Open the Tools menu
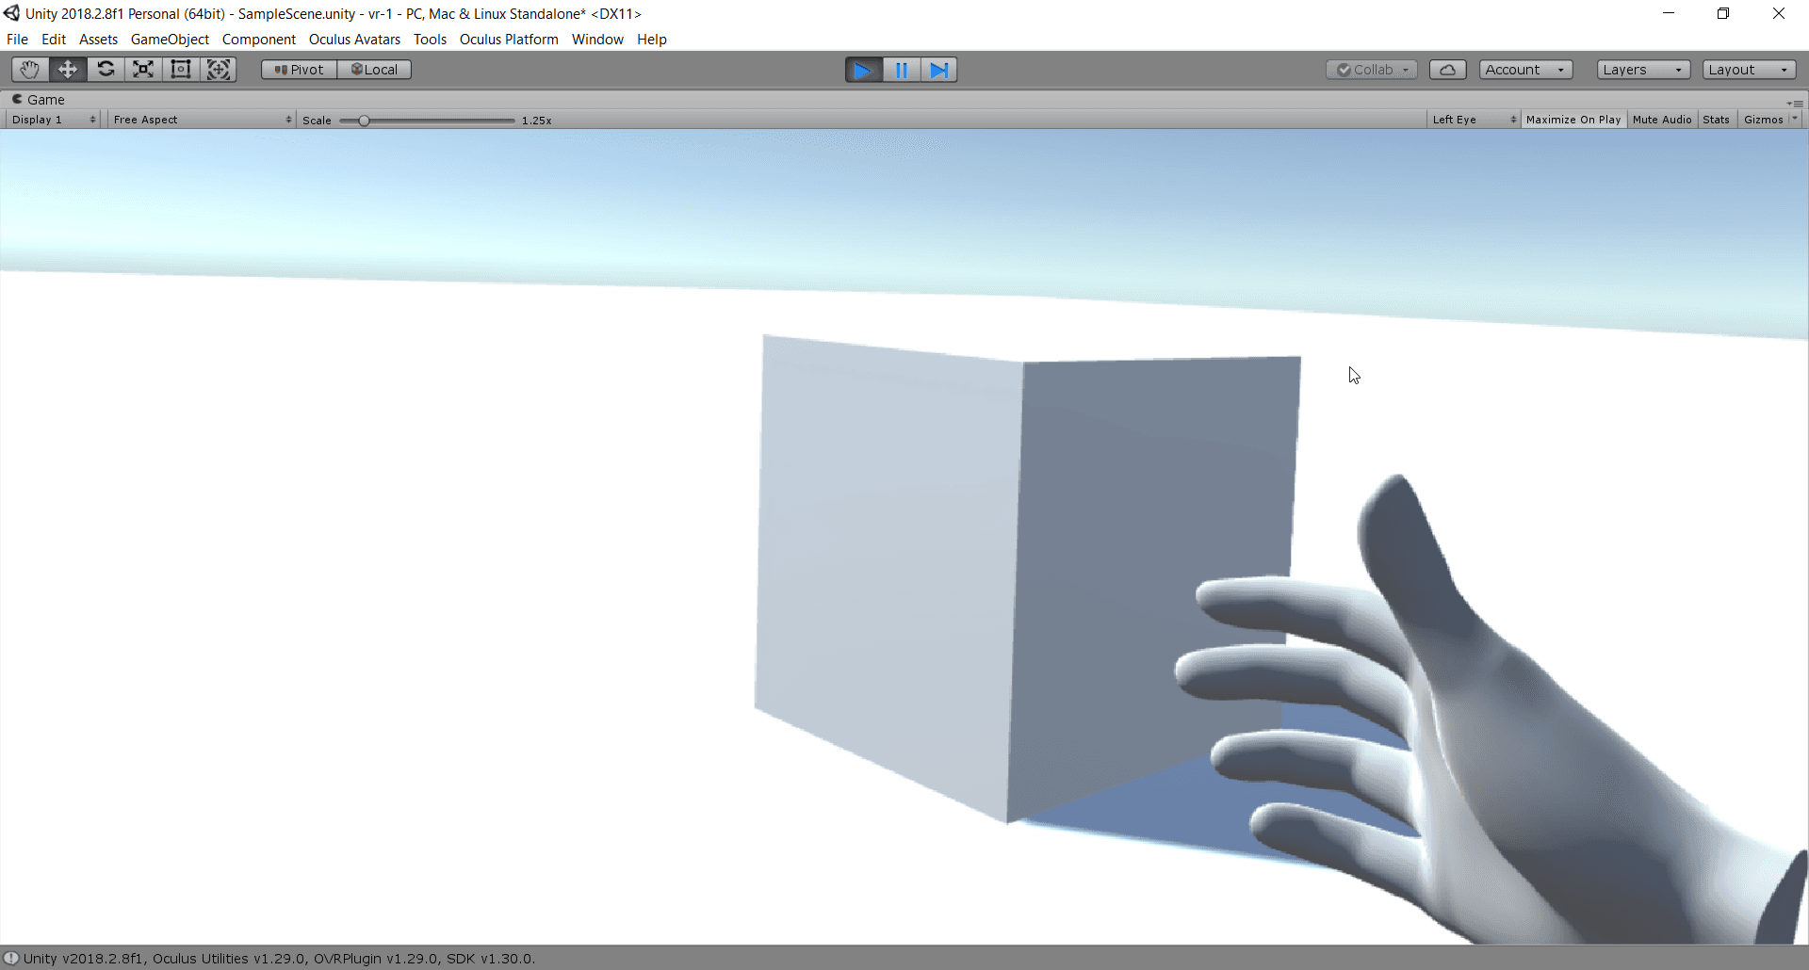1809x970 pixels. 430,40
